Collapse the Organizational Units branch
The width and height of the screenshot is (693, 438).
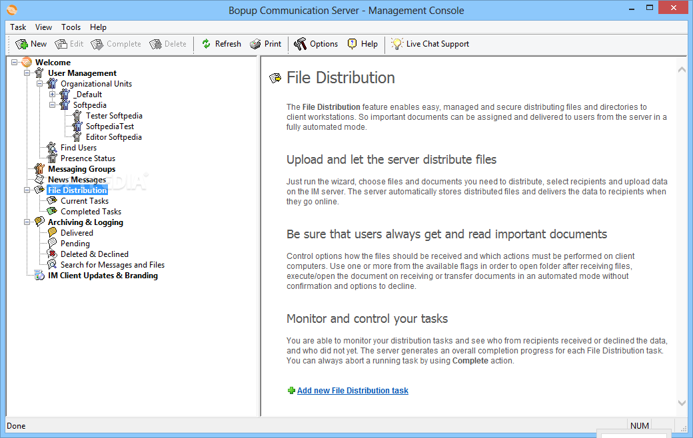click(40, 83)
